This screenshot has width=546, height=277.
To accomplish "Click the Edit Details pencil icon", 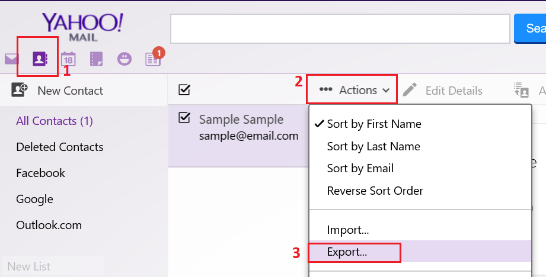I will (410, 89).
